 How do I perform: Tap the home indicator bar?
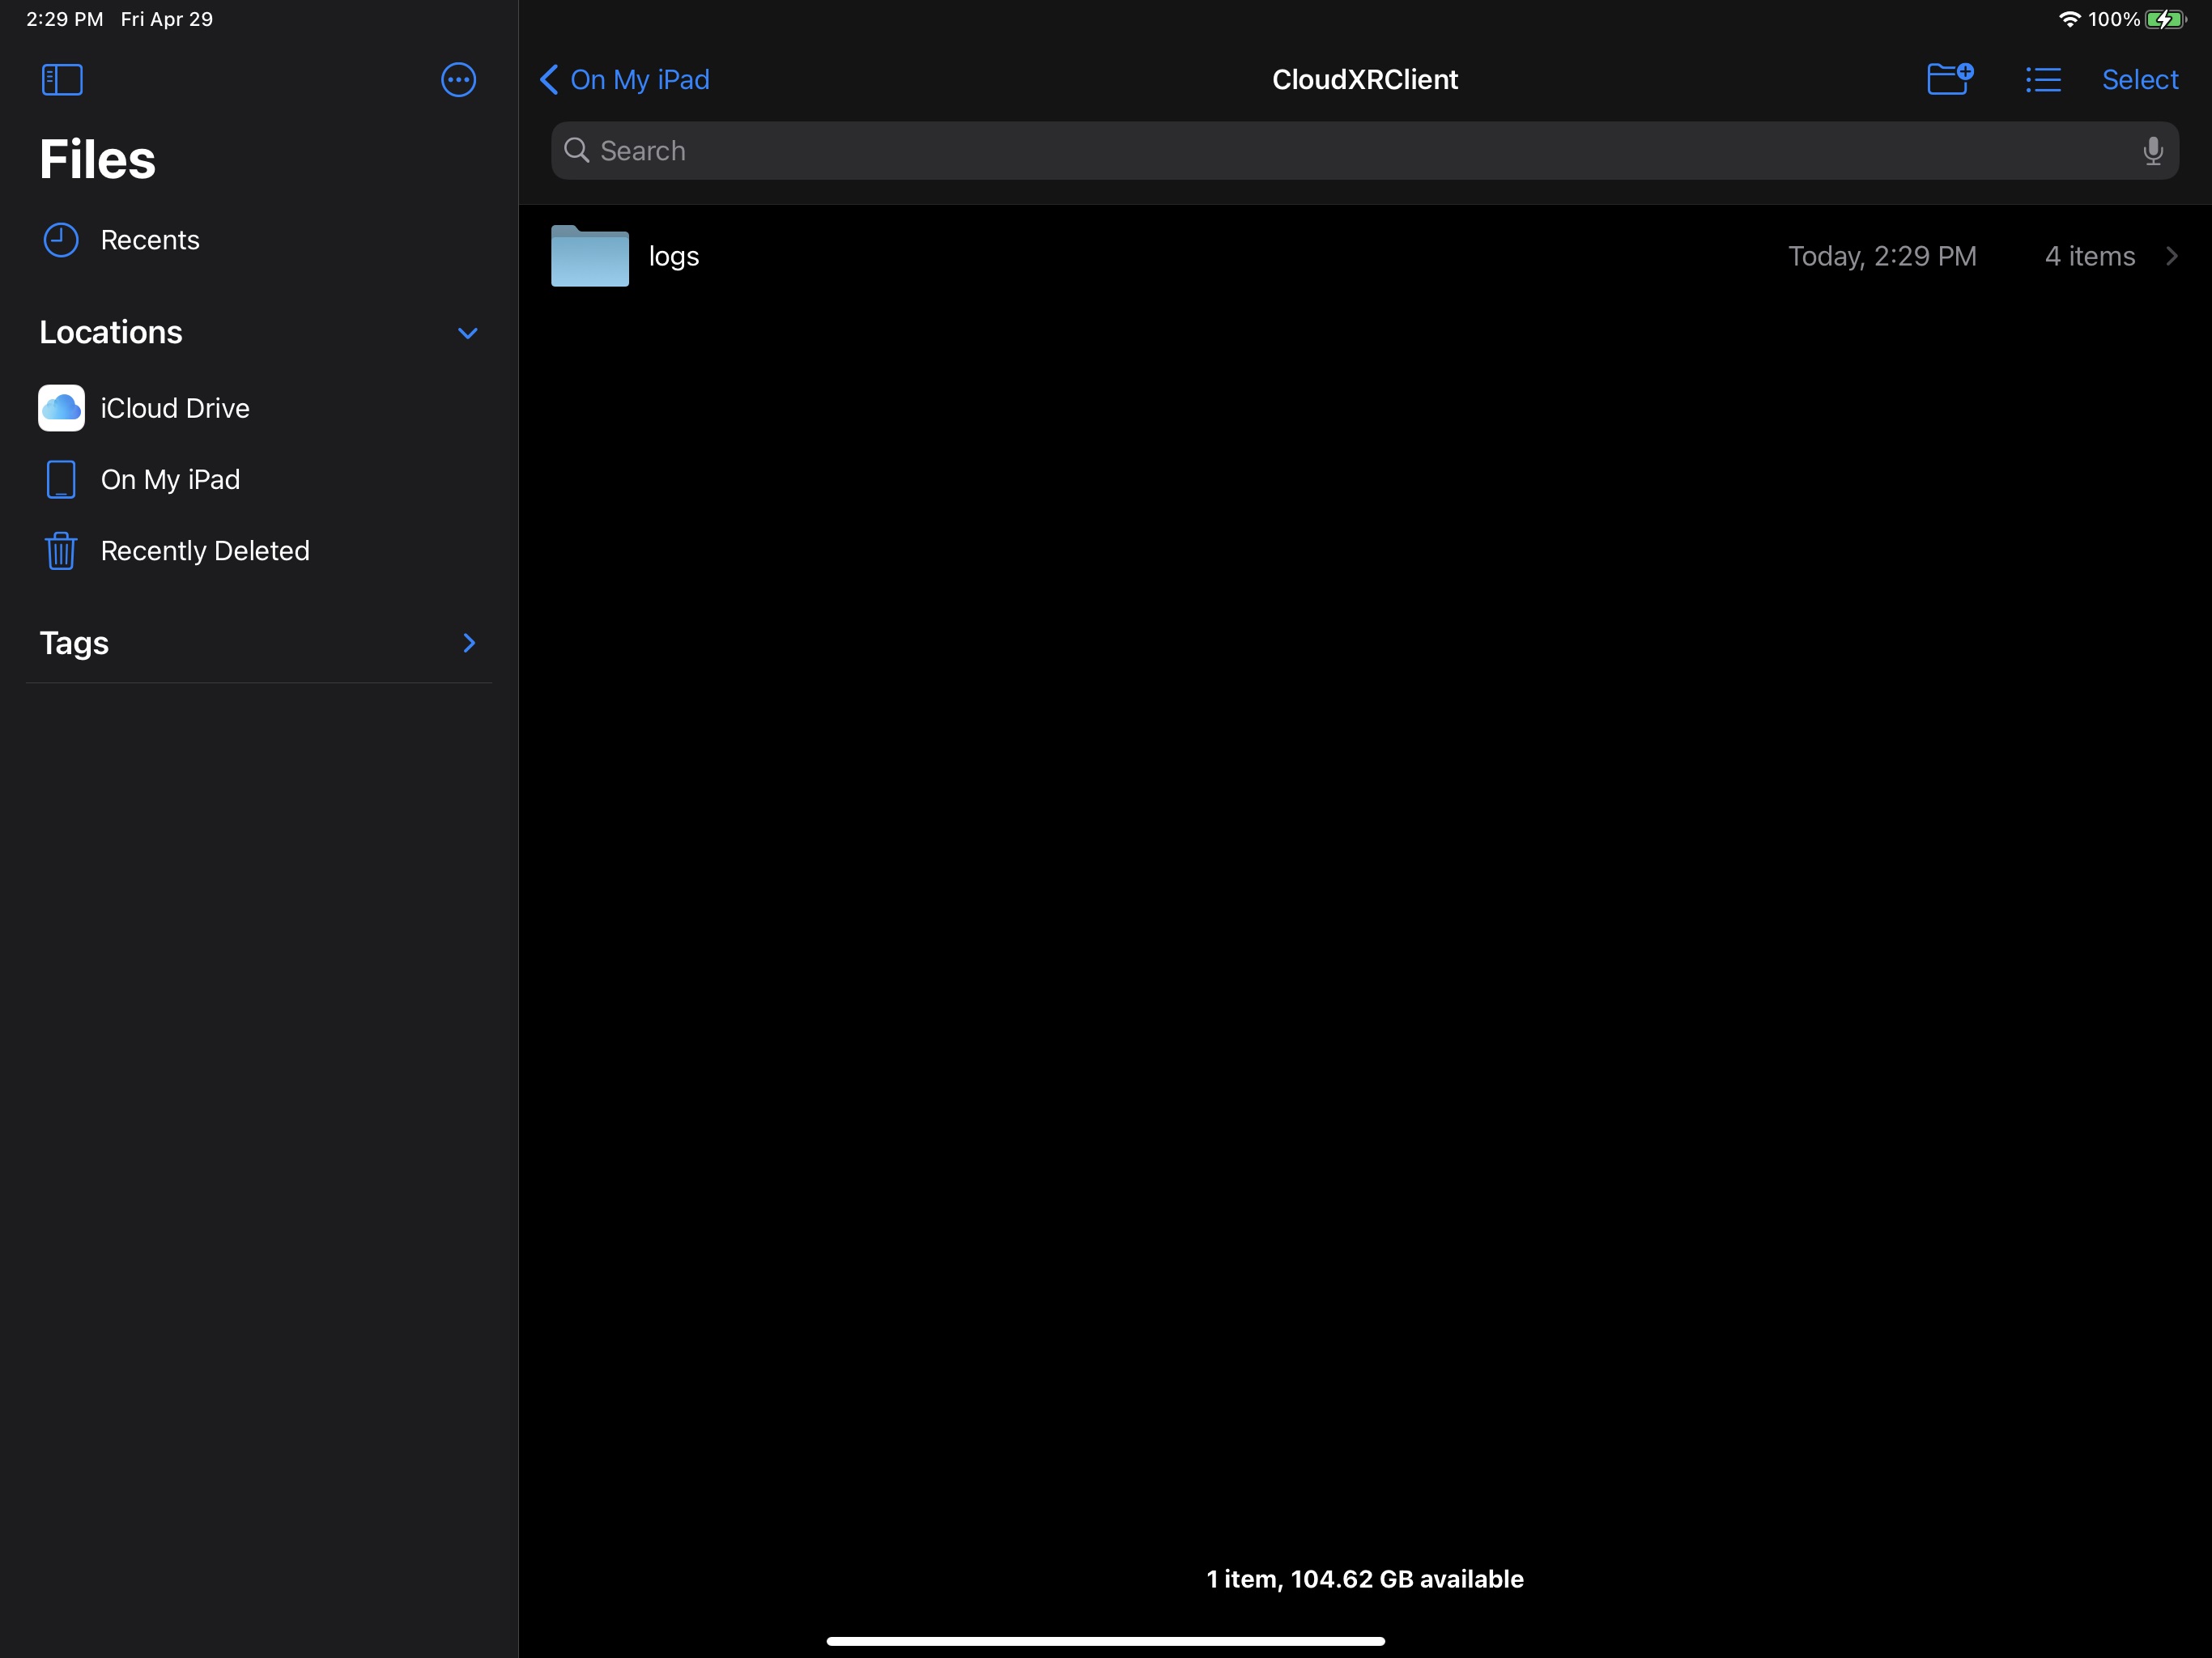click(1105, 1640)
